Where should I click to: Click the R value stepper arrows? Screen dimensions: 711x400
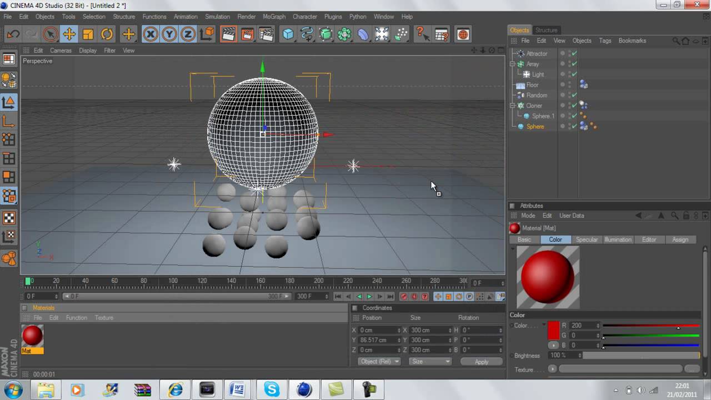click(598, 326)
